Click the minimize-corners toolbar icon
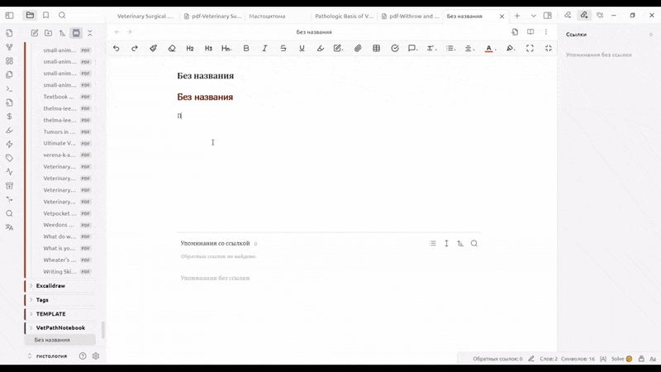The width and height of the screenshot is (661, 372). point(549,49)
